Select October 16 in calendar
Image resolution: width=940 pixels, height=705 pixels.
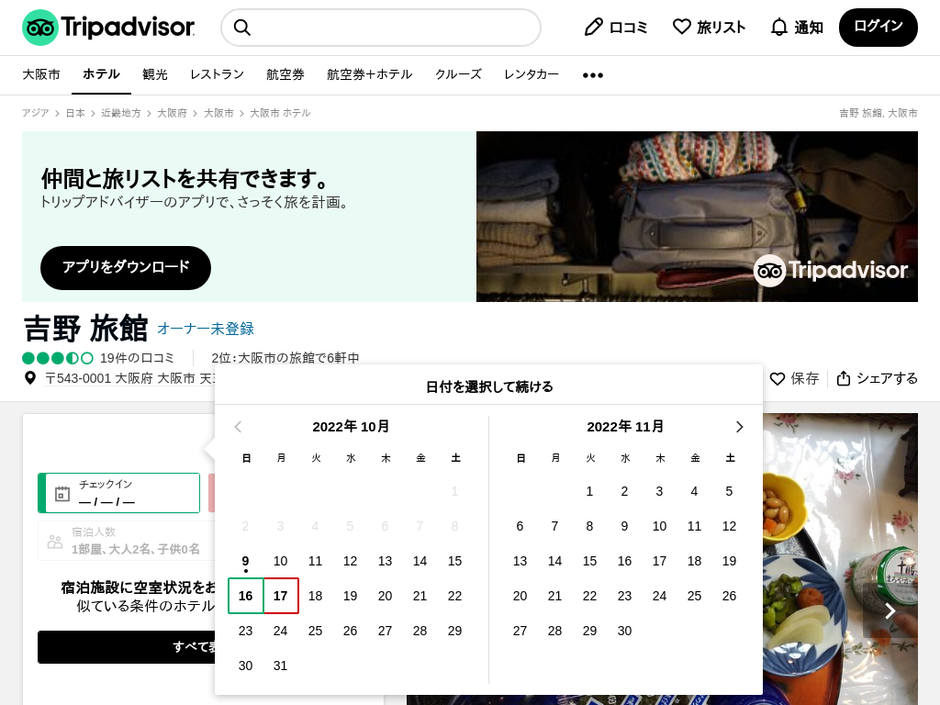click(x=246, y=596)
